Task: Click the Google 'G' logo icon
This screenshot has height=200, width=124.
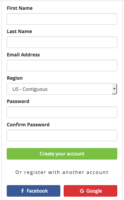Action: tap(82, 191)
